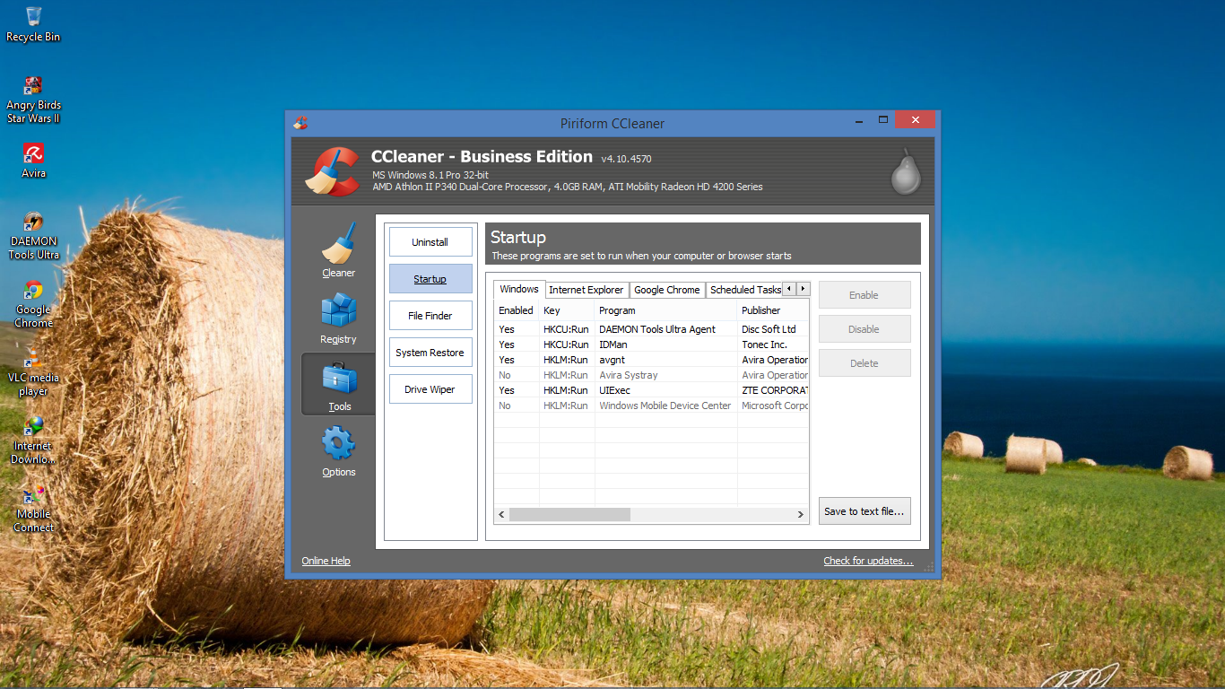
Task: Open the Options gear icon
Action: point(339,443)
